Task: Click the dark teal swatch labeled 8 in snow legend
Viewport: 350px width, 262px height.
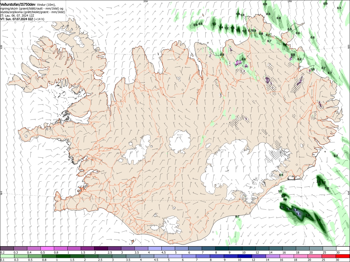Action: [222, 248]
